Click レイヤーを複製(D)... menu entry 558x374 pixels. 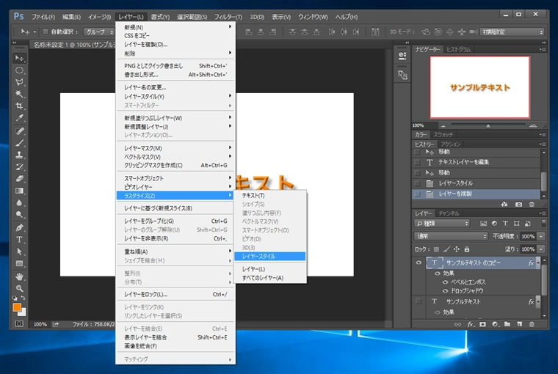[x=175, y=45]
